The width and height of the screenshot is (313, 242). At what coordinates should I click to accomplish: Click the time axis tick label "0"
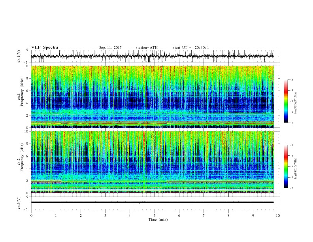click(x=31, y=216)
